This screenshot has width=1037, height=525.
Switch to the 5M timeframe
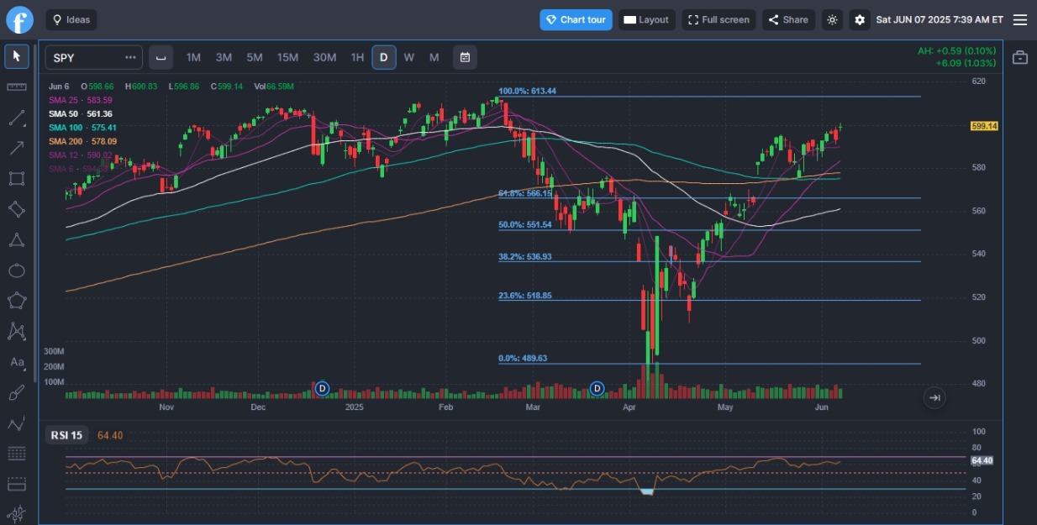coord(255,57)
